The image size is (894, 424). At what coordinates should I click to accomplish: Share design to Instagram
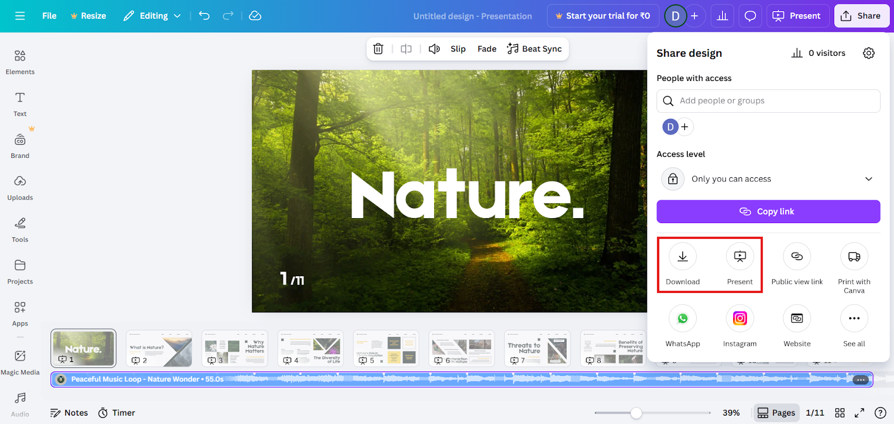click(x=740, y=326)
